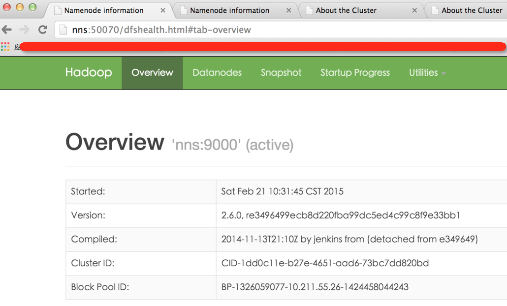The height and width of the screenshot is (306, 507).
Task: Reload the page with refresh icon
Action: 43,30
